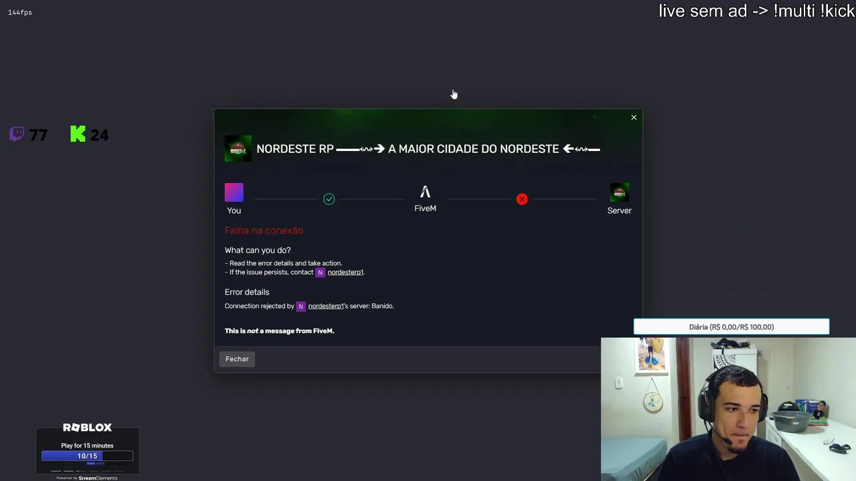Click the 144fps counter text
Screen dimensions: 856x481
click(20, 12)
